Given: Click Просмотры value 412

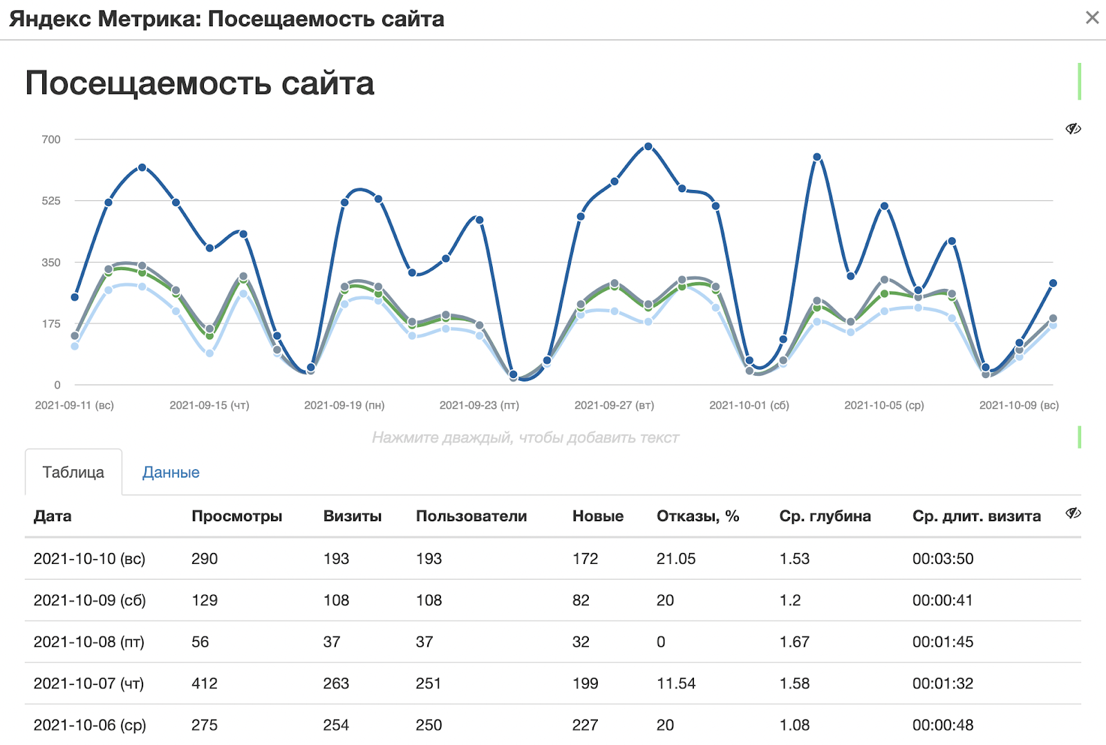Looking at the screenshot, I should point(205,683).
